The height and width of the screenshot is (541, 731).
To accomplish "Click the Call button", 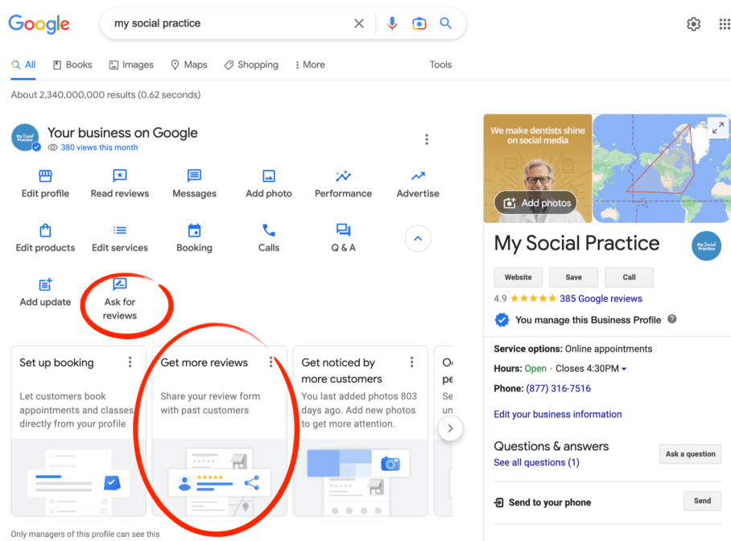I will coord(629,277).
